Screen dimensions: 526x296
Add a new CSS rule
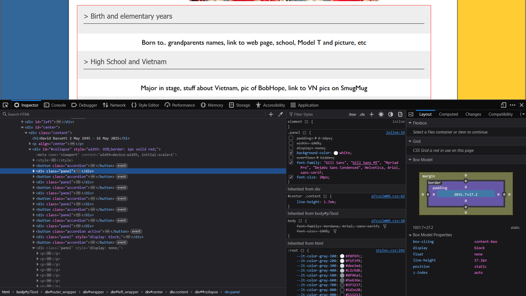coord(372,114)
